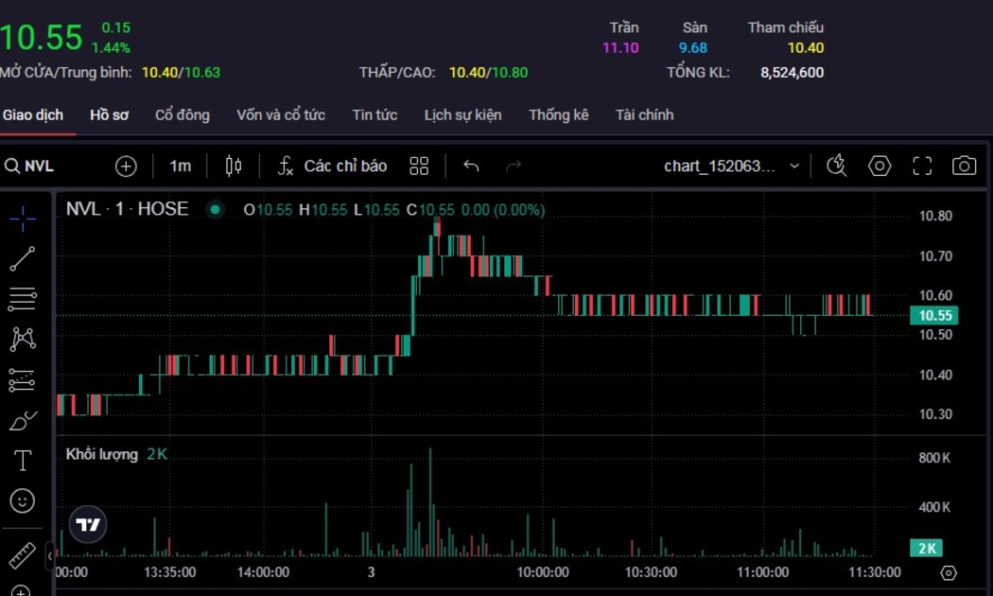Collapse the left drawing toolbar
Viewport: 993px width, 596px height.
point(50,556)
